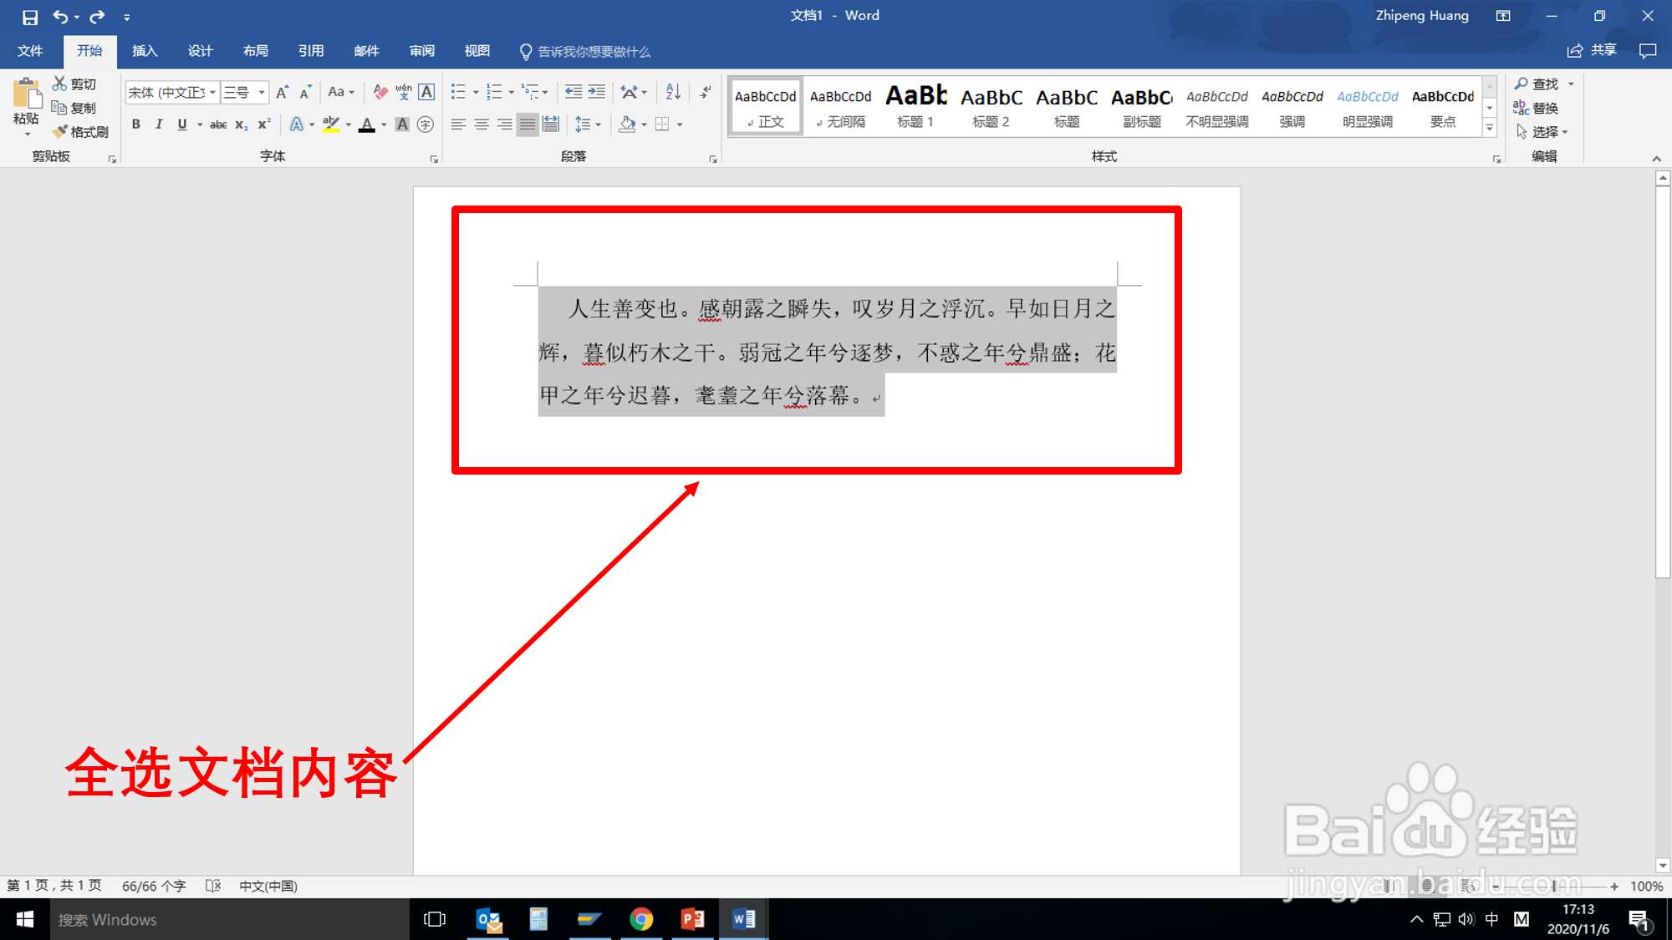Open the font name dropdown
The image size is (1672, 940).
(212, 92)
